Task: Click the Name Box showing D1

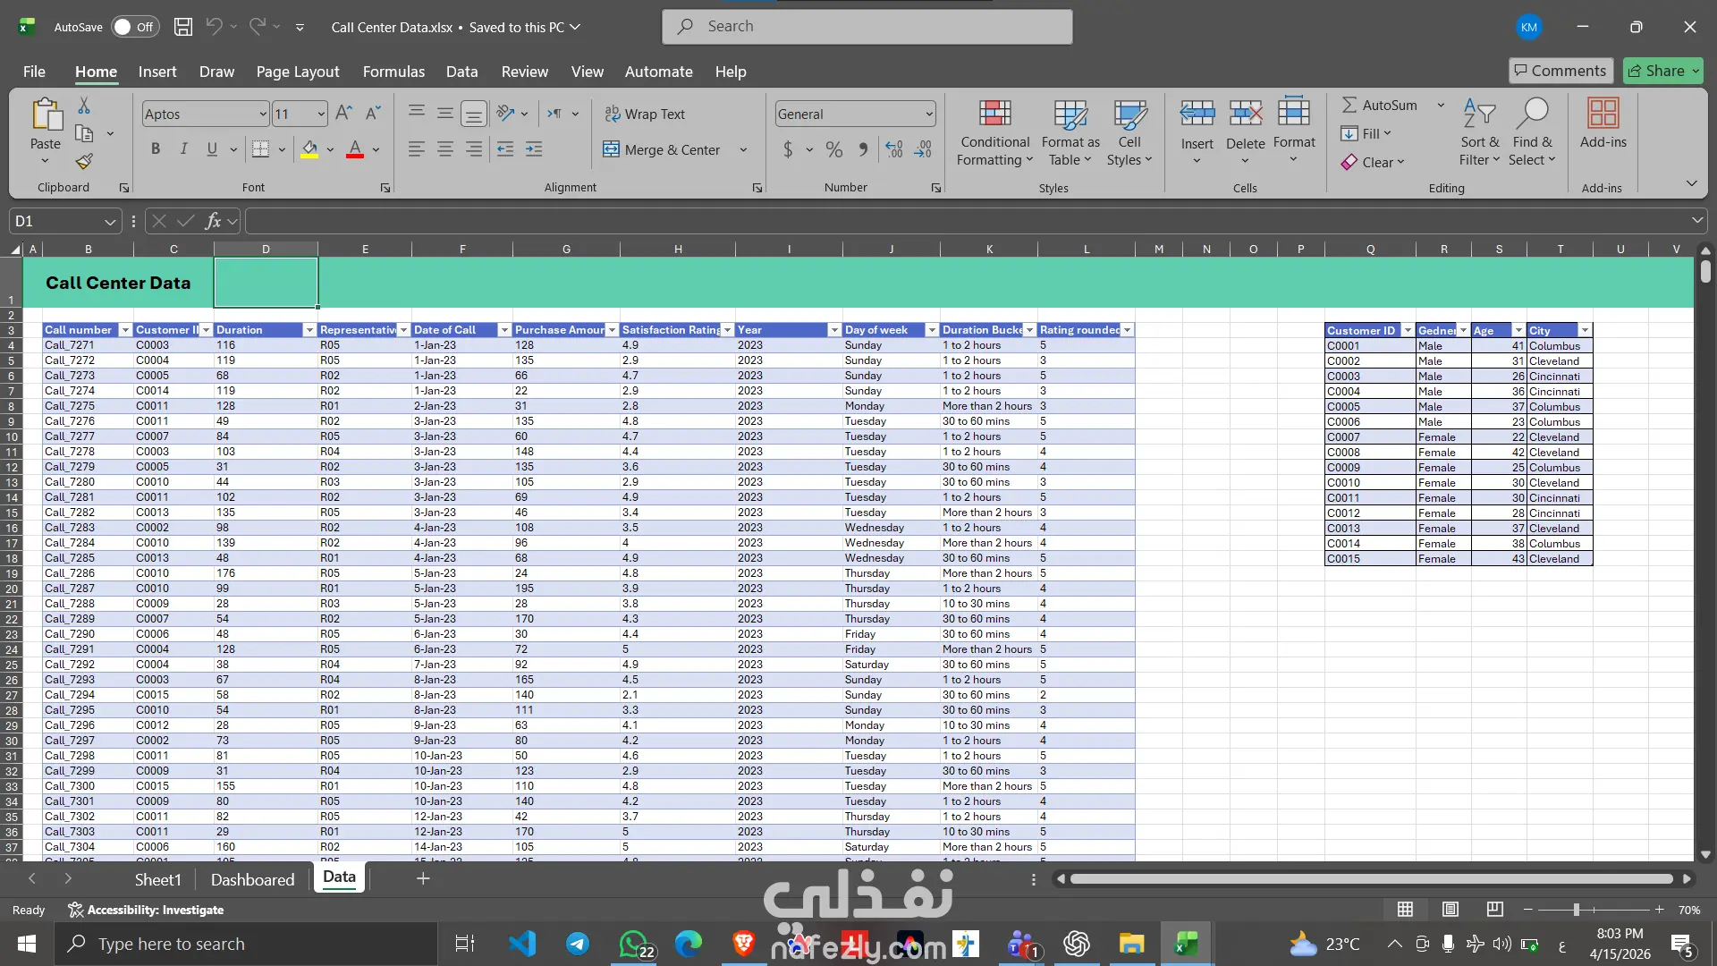Action: [55, 221]
